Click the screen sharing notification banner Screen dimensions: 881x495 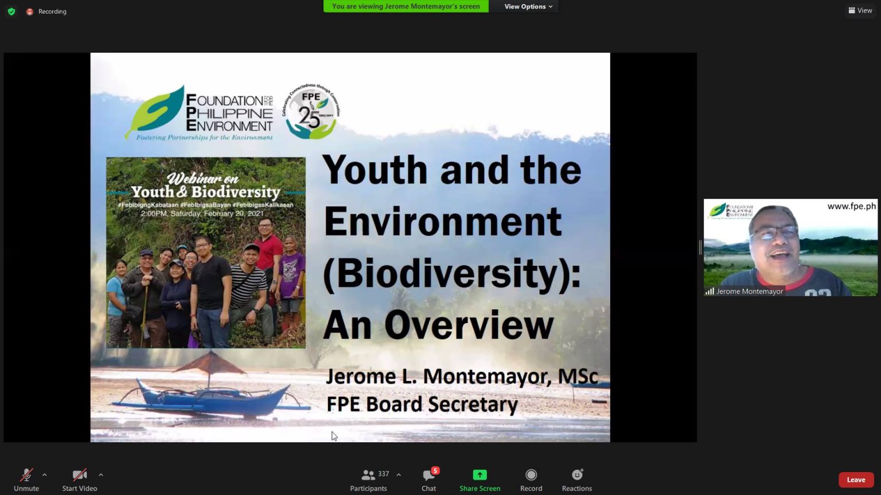tap(406, 6)
